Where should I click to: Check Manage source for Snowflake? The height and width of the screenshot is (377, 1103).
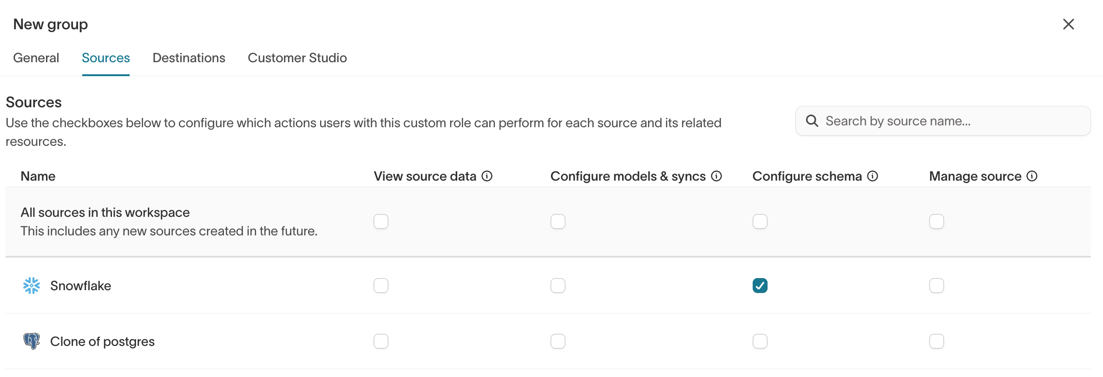[x=937, y=286]
